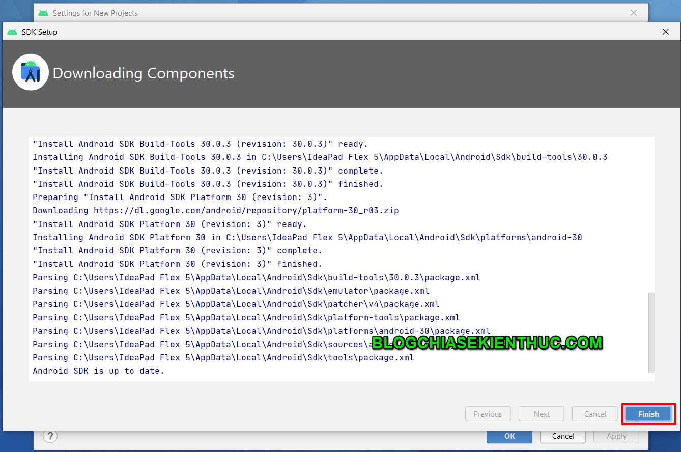The height and width of the screenshot is (452, 681).
Task: Click the platform-30_r03.zip download URL line
Action: (216, 210)
